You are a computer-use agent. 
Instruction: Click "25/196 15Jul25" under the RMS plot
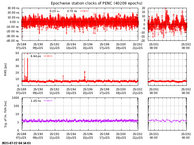pos(88,91)
